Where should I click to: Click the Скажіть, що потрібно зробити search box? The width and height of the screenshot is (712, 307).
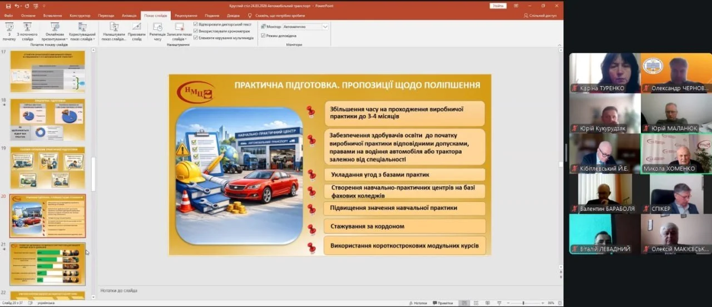coord(280,16)
